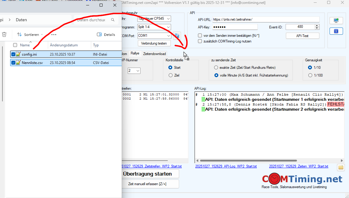Click the trash delete icon in Explorer
The height and width of the screenshot is (198, 349).
pyautogui.click(x=4, y=34)
